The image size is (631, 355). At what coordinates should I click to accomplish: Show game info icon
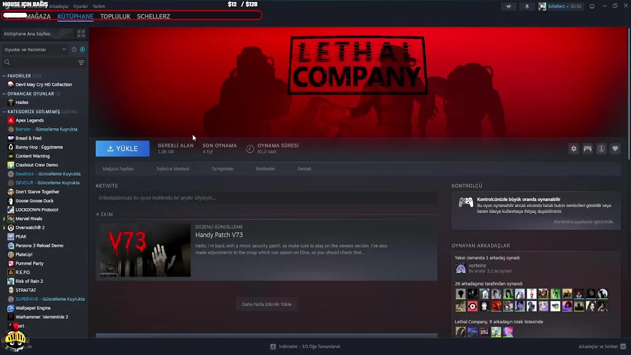(x=601, y=148)
